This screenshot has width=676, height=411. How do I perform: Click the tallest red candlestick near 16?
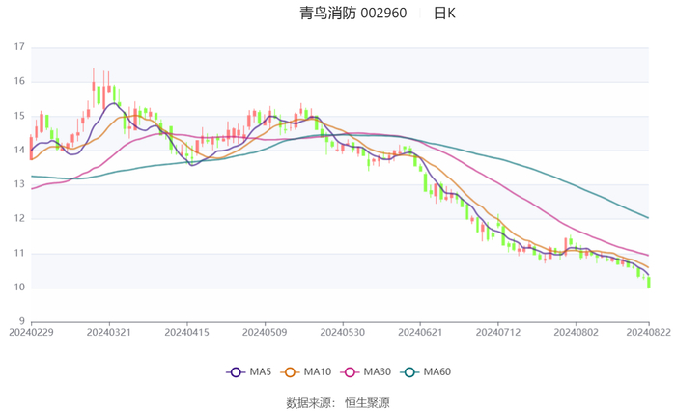(x=93, y=89)
